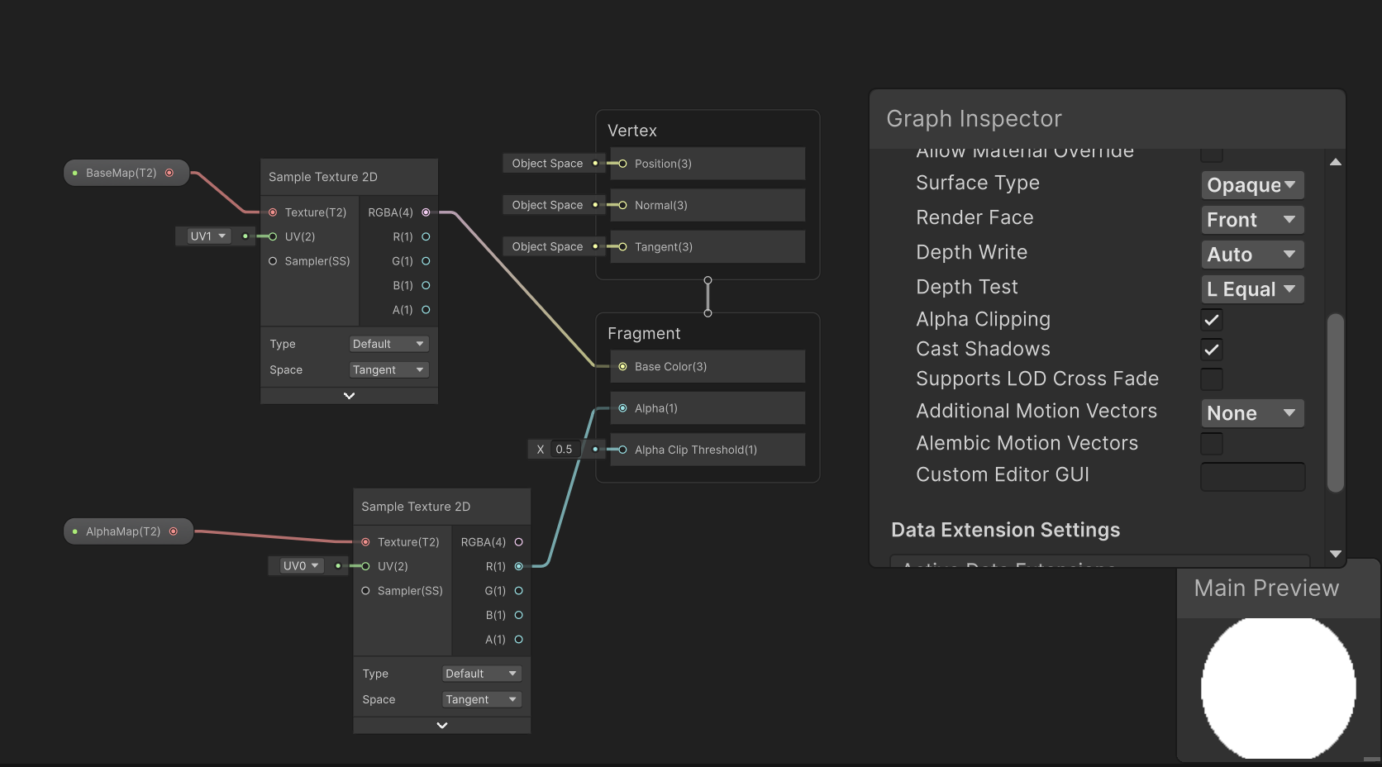Collapse the top Sample Texture 2D node chevron
This screenshot has width=1382, height=767.
pos(348,396)
